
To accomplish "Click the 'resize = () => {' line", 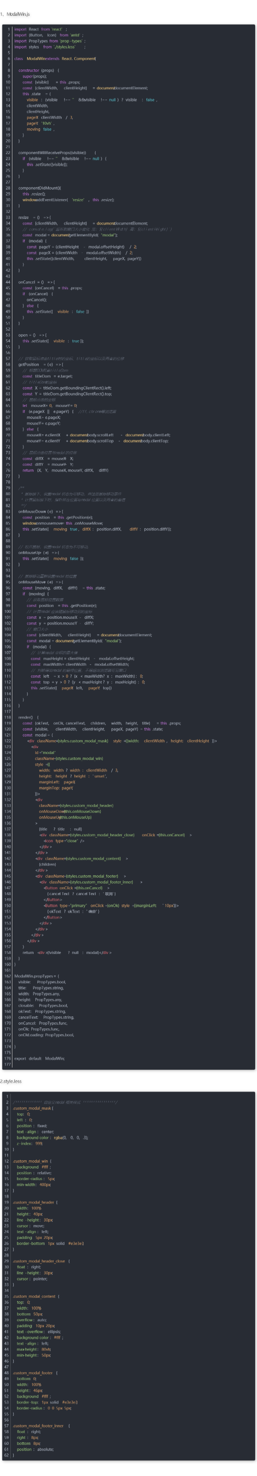I will [x=35, y=218].
